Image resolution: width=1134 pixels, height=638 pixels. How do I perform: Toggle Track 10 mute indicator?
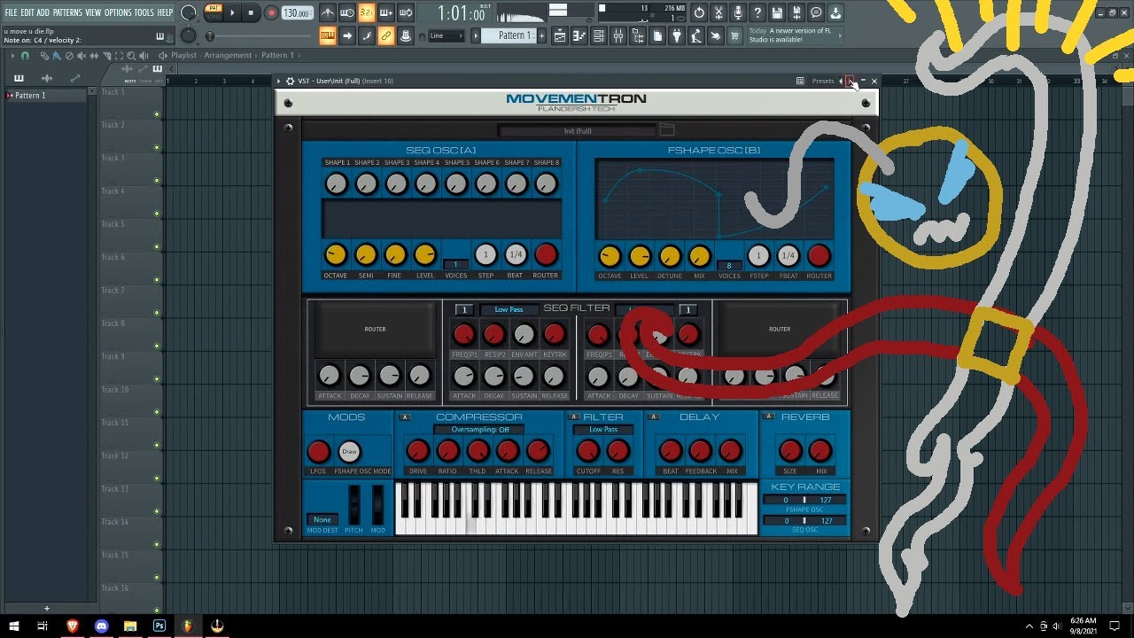[x=157, y=412]
